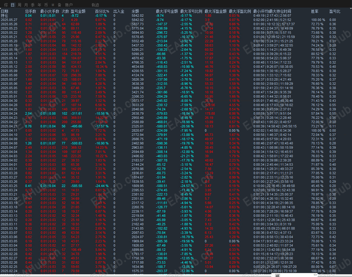Select the date cell 2025.05.12
The image size is (352, 277).
coord(9,67)
